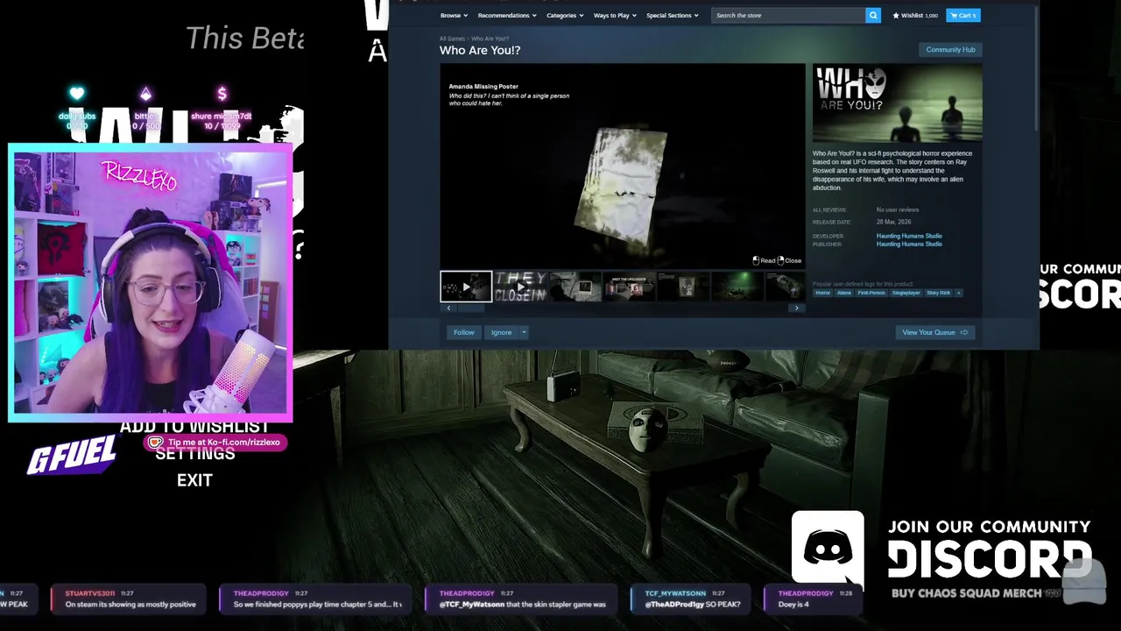The image size is (1121, 631).
Task: Play the 'They Close In' trailer thumbnail
Action: (520, 287)
